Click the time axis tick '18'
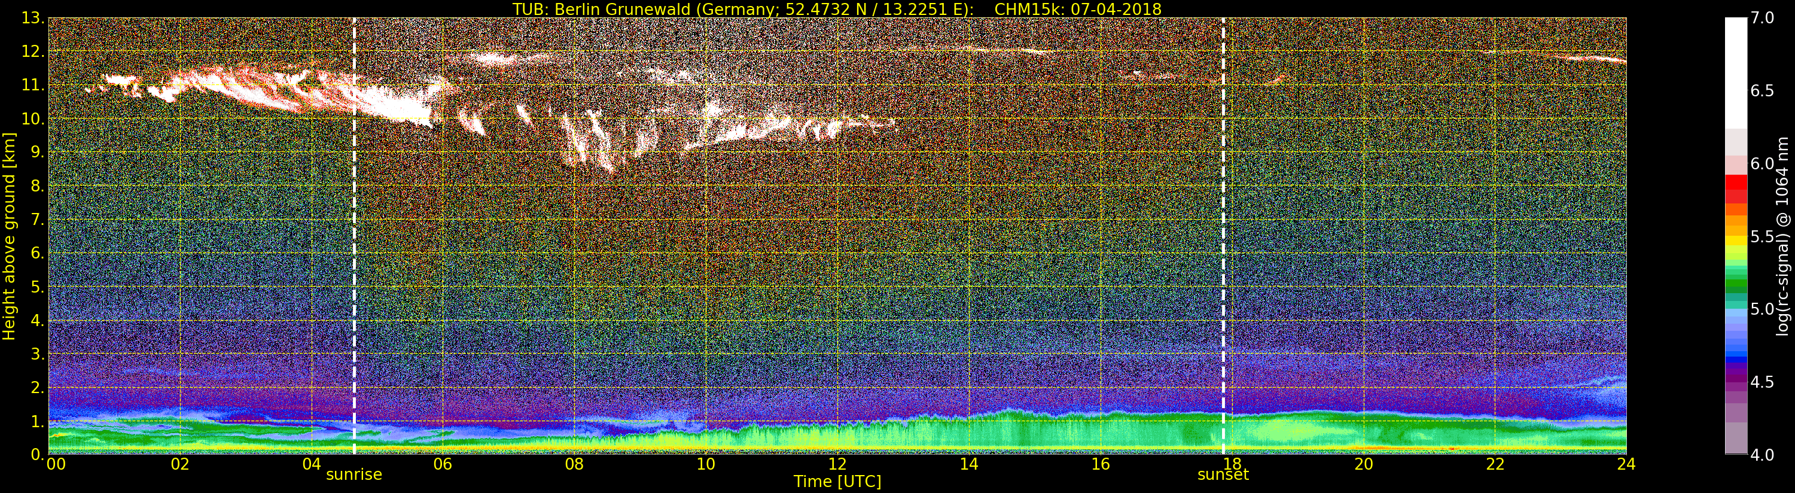This screenshot has width=1795, height=493. click(x=1232, y=464)
